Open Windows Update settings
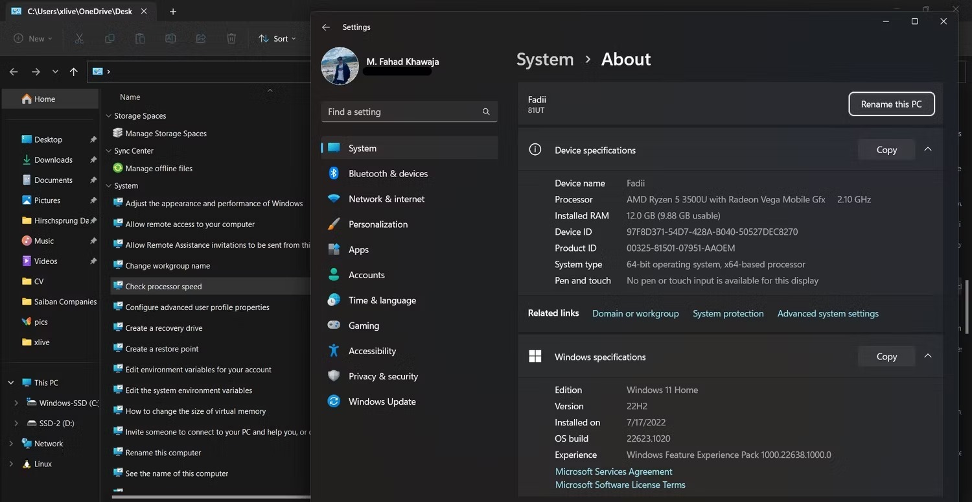 tap(410, 401)
